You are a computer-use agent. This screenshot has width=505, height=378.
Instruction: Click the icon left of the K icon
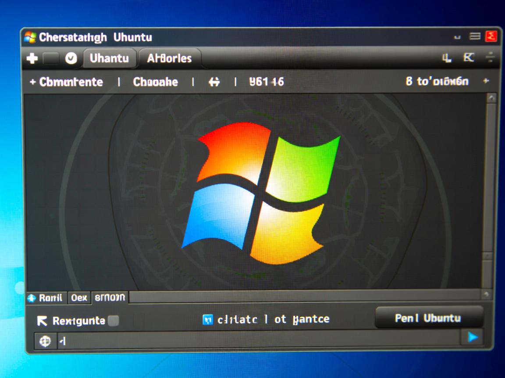click(447, 58)
